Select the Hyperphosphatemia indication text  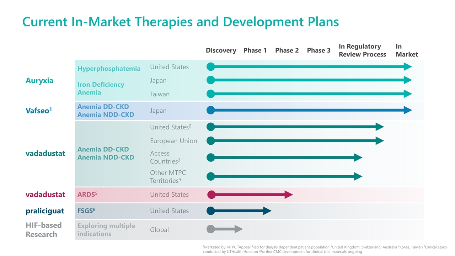[109, 69]
